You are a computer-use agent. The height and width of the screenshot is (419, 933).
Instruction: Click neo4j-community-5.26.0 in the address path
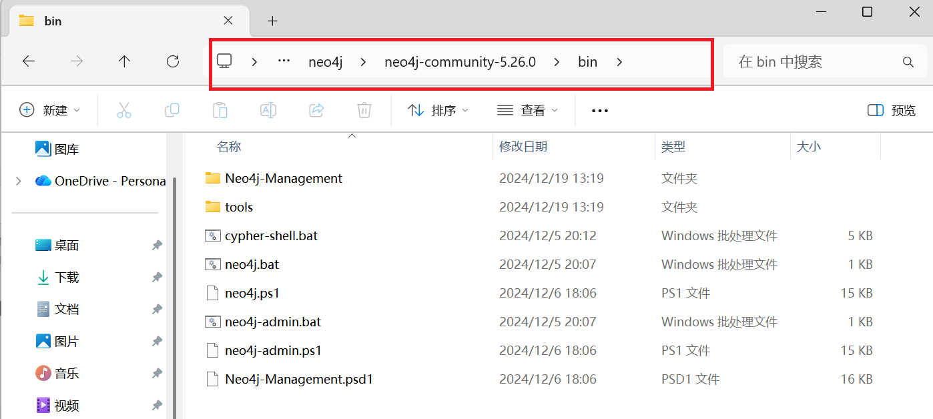(460, 62)
